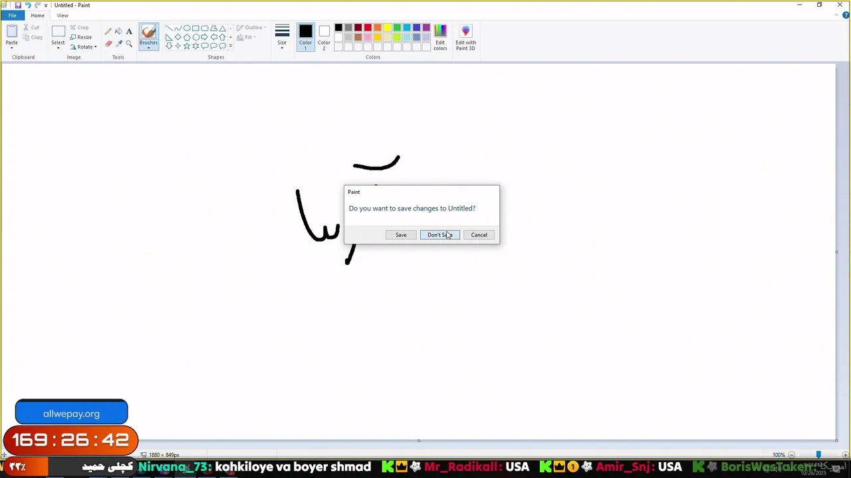
Task: Expand the Shapes gallery More arrow
Action: click(231, 46)
